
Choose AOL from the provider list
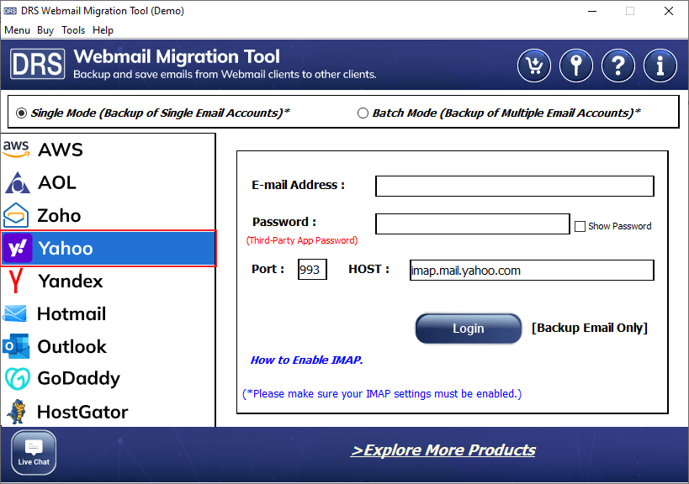tap(56, 182)
